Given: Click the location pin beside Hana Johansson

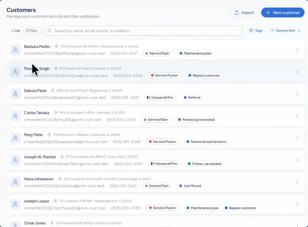Looking at the screenshot, I should pyautogui.click(x=60, y=179).
